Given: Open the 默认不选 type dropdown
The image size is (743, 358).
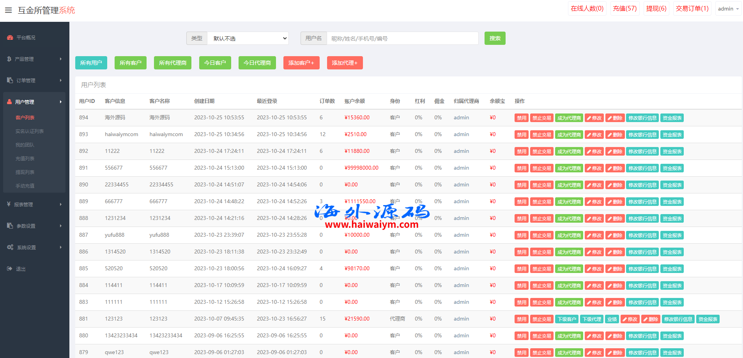Looking at the screenshot, I should tap(248, 38).
